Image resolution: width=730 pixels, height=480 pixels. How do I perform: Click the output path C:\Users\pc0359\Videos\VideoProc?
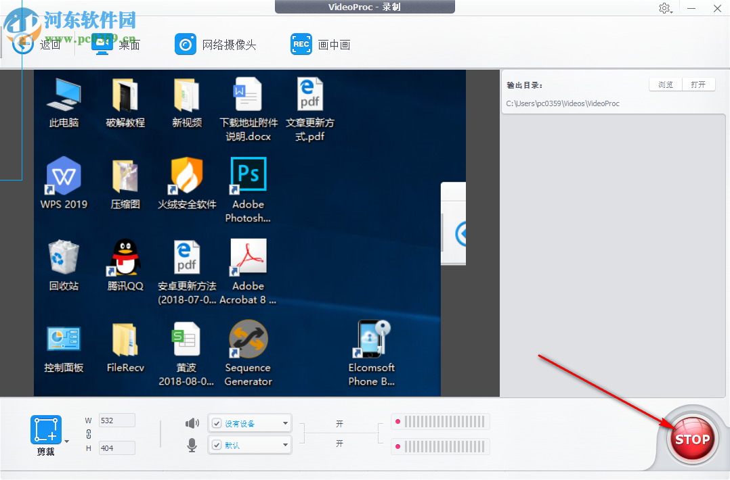click(563, 103)
